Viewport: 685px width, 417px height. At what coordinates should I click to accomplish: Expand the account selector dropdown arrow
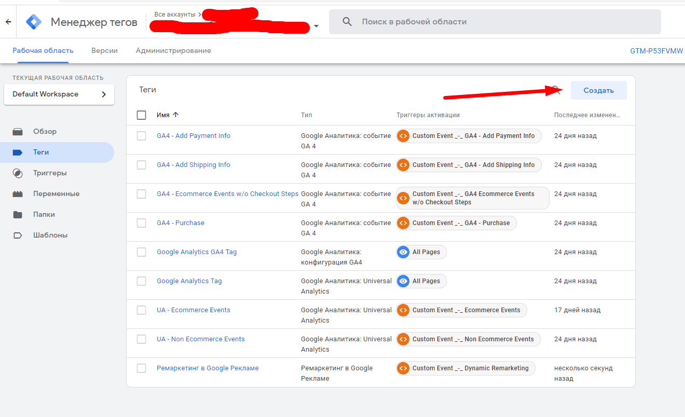coord(316,26)
